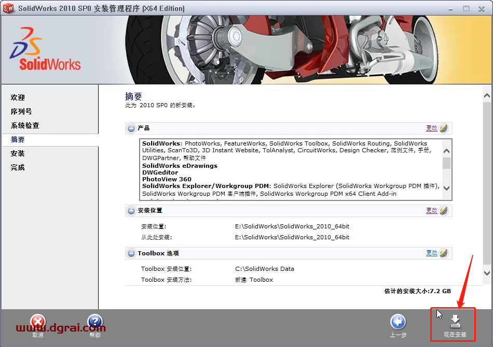Click 更改 link for 安装位置
Screen dimensions: 493x347
pos(432,210)
